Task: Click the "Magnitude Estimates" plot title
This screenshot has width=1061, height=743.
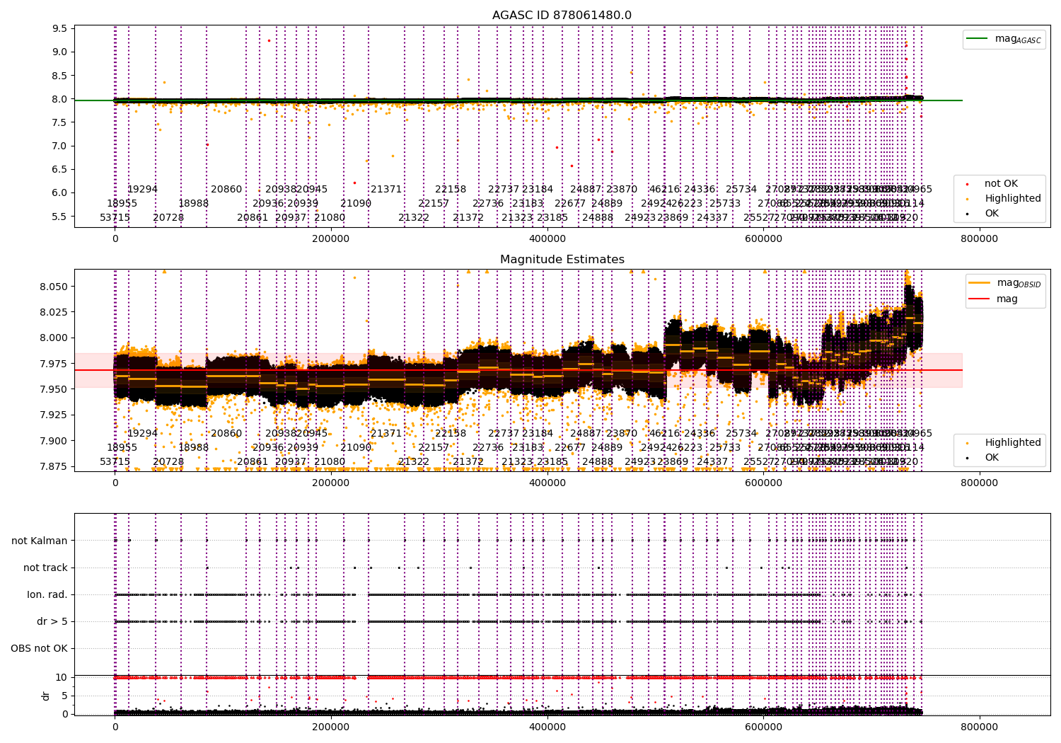Action: tap(562, 260)
